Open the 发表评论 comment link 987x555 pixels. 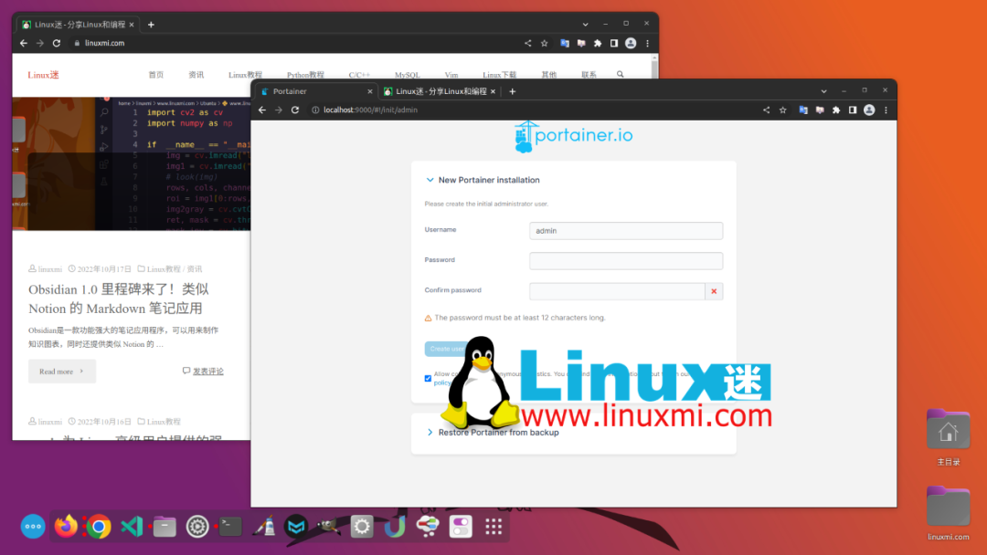207,372
